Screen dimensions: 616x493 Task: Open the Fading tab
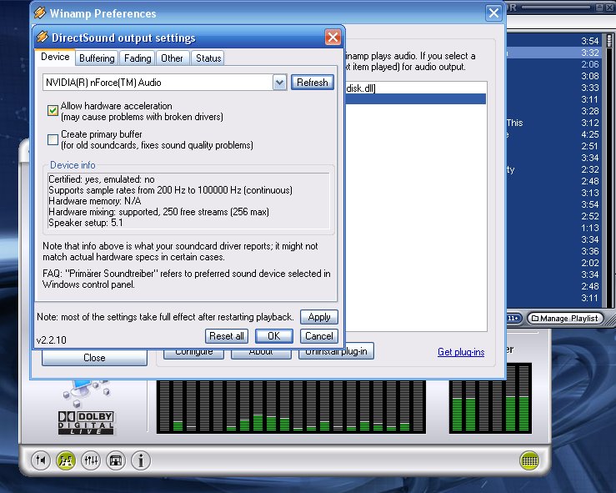(x=138, y=58)
